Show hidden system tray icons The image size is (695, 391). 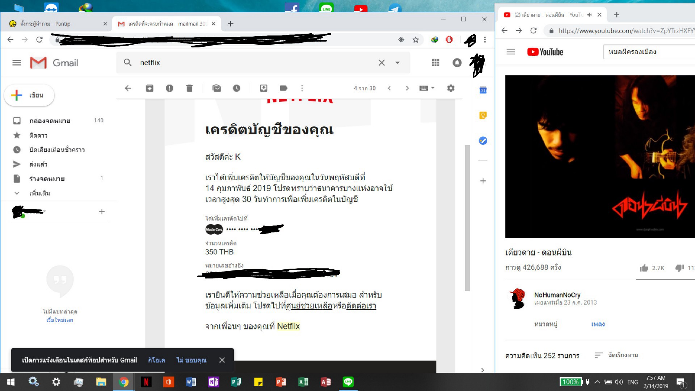pos(597,382)
